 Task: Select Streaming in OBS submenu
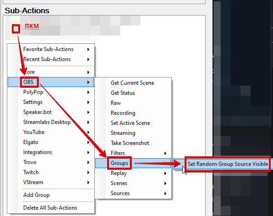tap(133, 133)
